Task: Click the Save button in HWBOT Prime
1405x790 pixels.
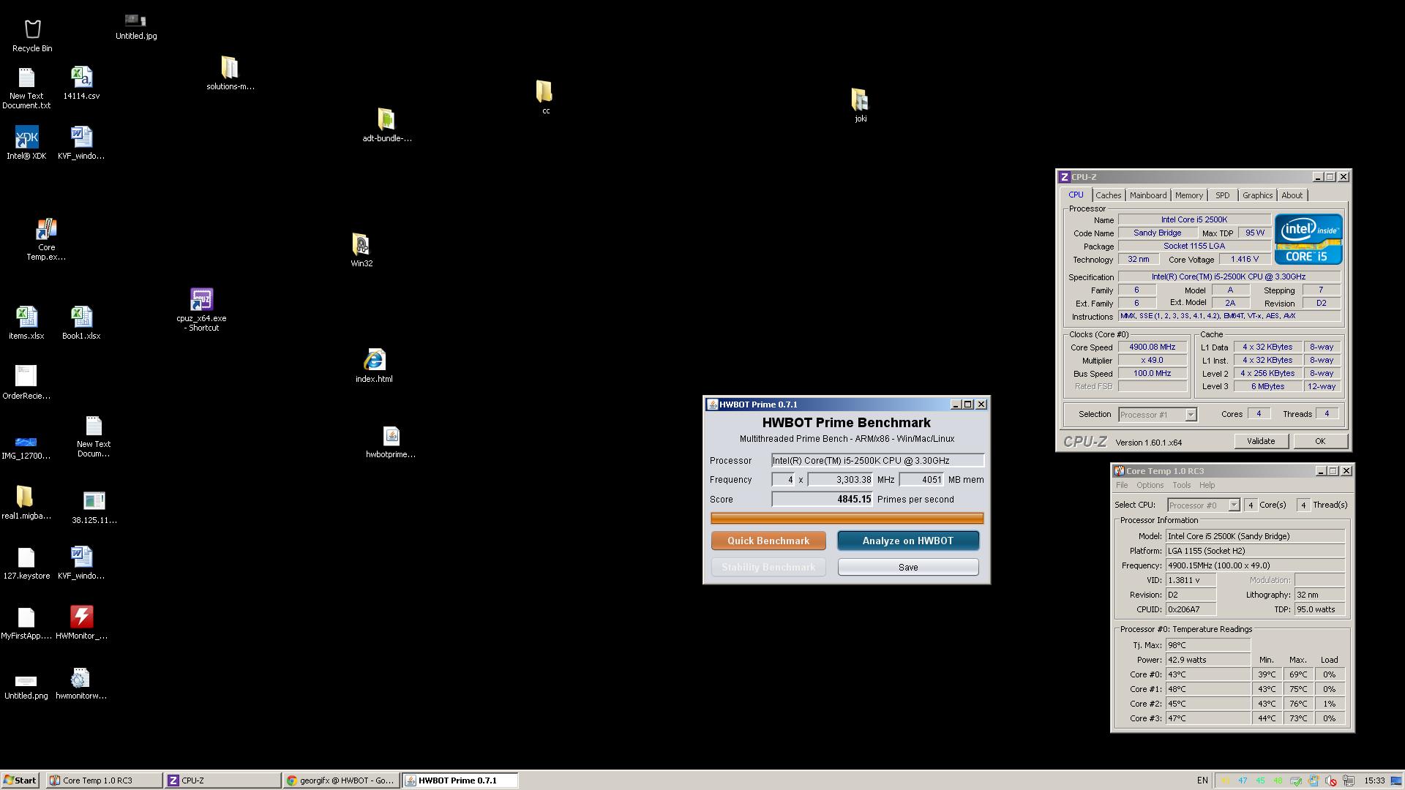Action: (x=908, y=567)
